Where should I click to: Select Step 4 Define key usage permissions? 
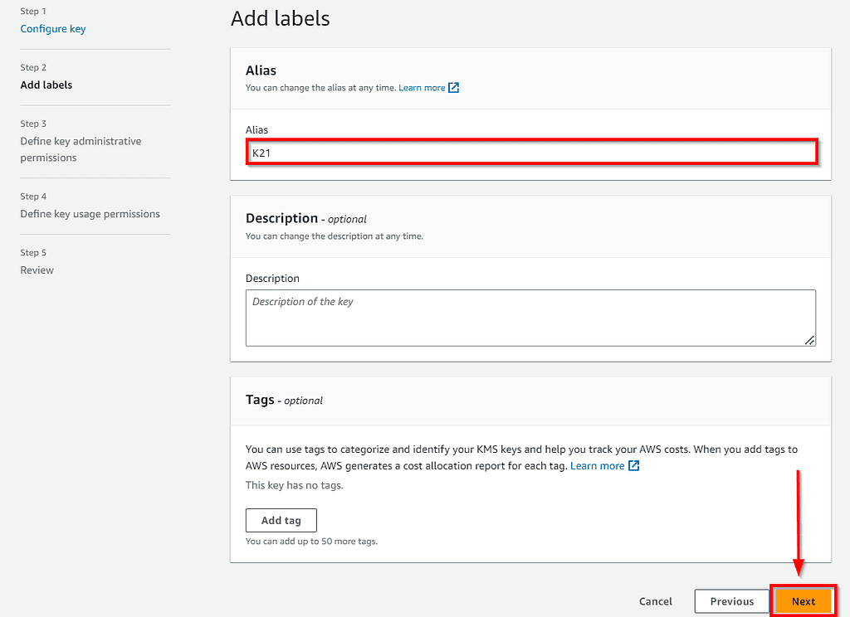point(90,213)
